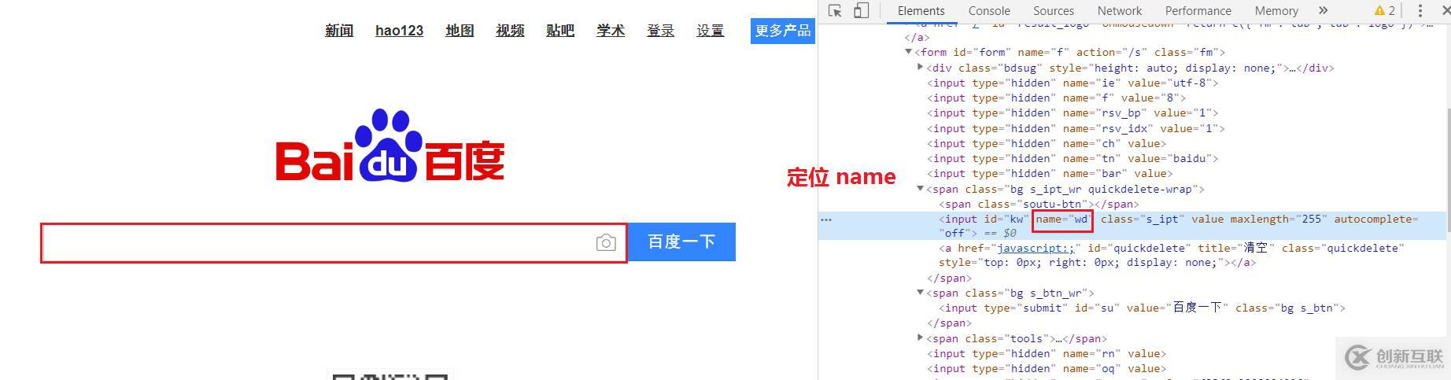Open the 学术 link
This screenshot has height=380, width=1451.
(611, 31)
